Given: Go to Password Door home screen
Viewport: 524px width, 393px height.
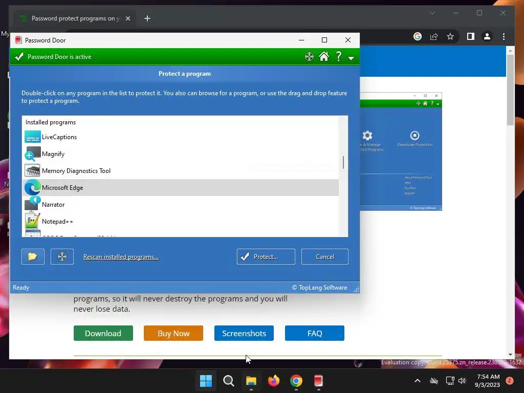Looking at the screenshot, I should [x=323, y=56].
